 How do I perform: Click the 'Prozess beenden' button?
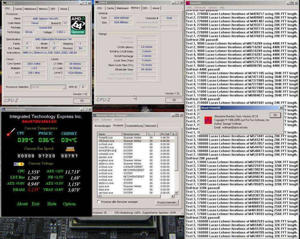pos(167,203)
